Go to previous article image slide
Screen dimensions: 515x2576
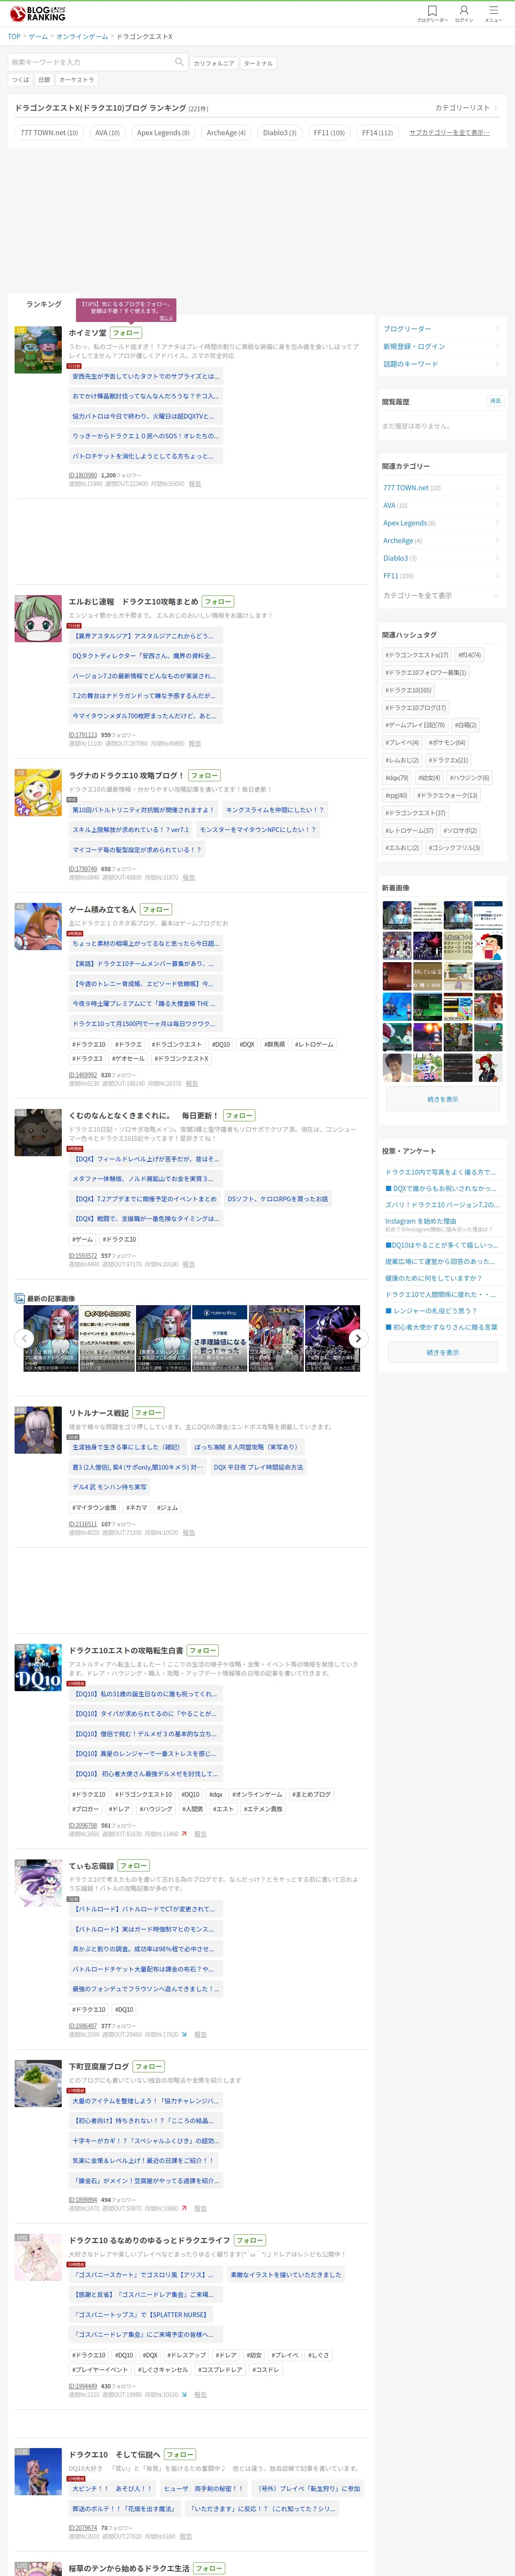(x=24, y=1338)
